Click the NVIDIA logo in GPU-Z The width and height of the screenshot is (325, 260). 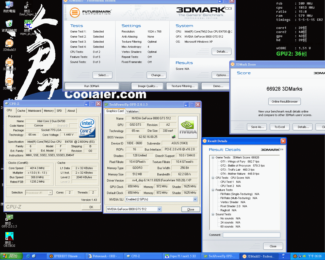[188, 127]
